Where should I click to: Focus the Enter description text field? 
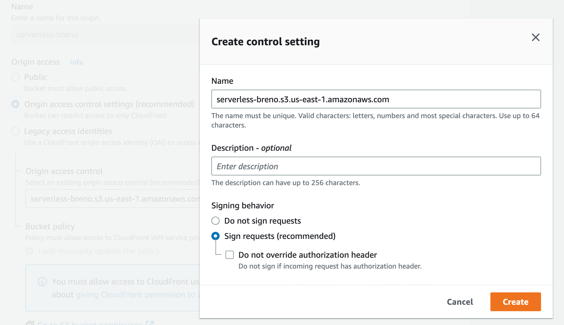(x=376, y=166)
